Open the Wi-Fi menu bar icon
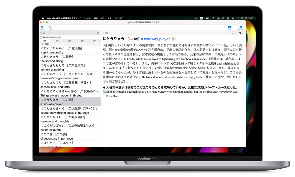Viewport: 295px width, 177px height. point(213,18)
